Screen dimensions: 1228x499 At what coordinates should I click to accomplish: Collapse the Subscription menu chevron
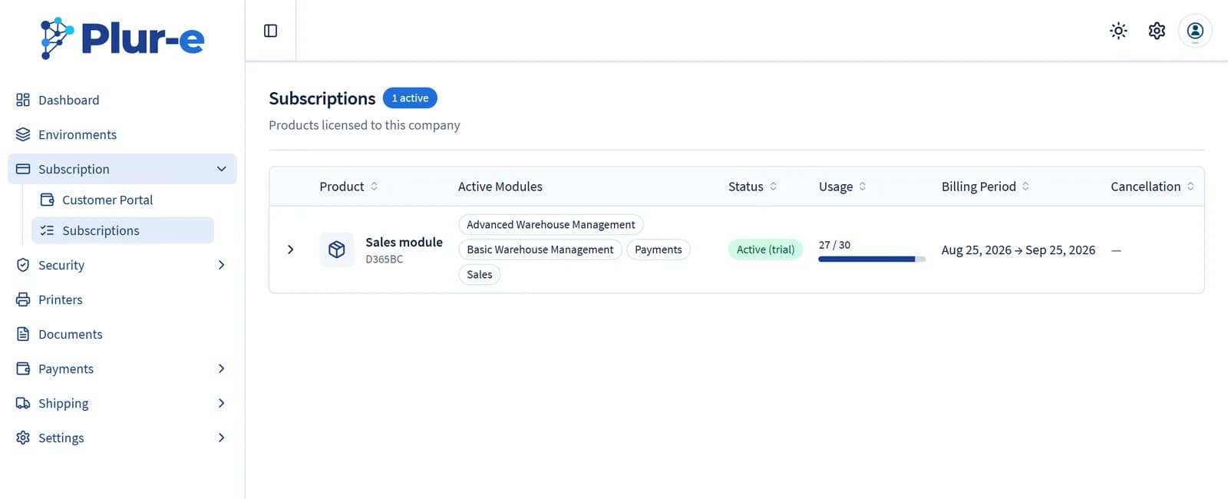pyautogui.click(x=221, y=169)
